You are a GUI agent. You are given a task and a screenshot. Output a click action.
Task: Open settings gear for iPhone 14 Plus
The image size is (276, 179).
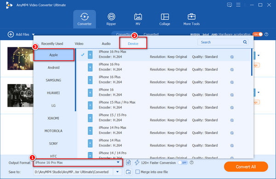232,145
